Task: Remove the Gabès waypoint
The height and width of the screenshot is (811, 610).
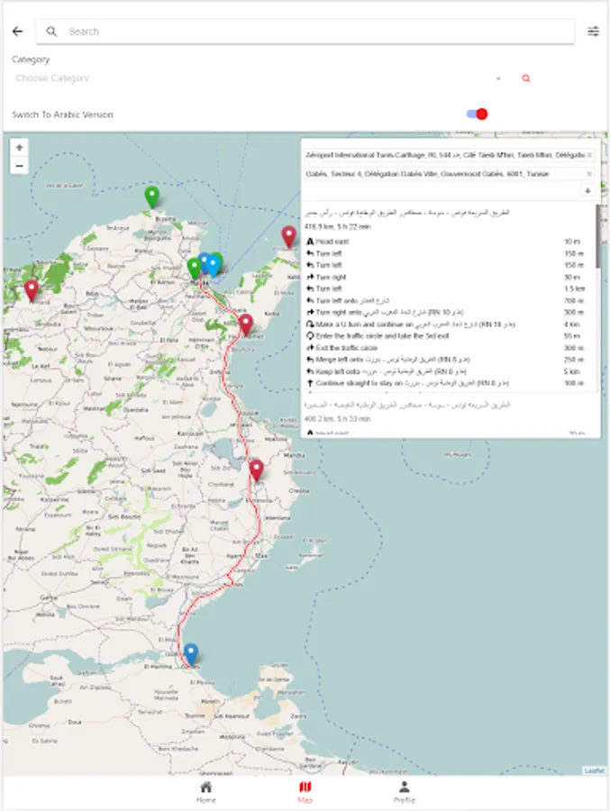Action: 589,174
